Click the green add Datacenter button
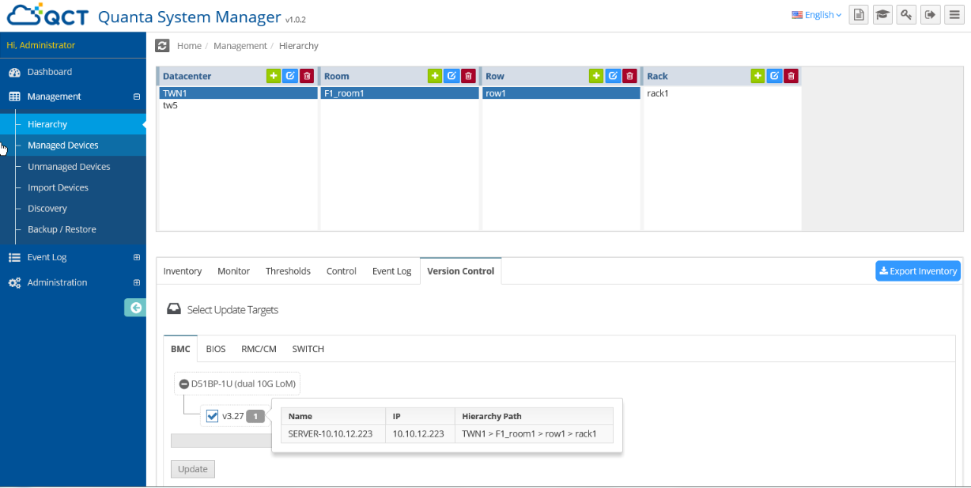 [274, 76]
